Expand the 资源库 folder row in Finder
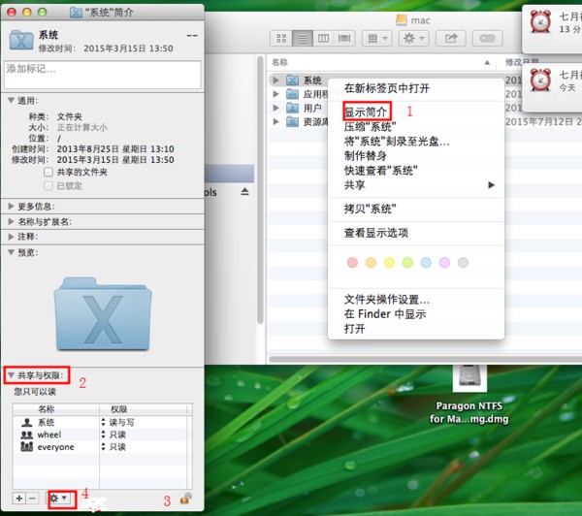The width and height of the screenshot is (582, 516). pos(275,121)
